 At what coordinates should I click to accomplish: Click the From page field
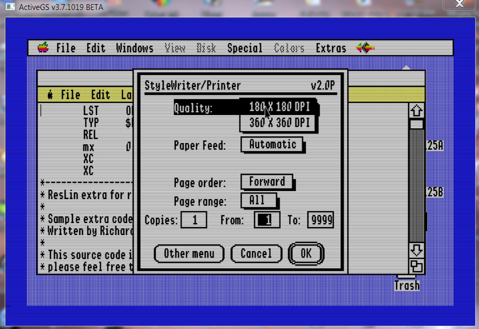click(267, 220)
